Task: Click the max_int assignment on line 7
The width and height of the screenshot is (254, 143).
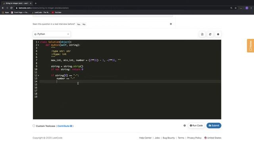Action: coord(86,60)
